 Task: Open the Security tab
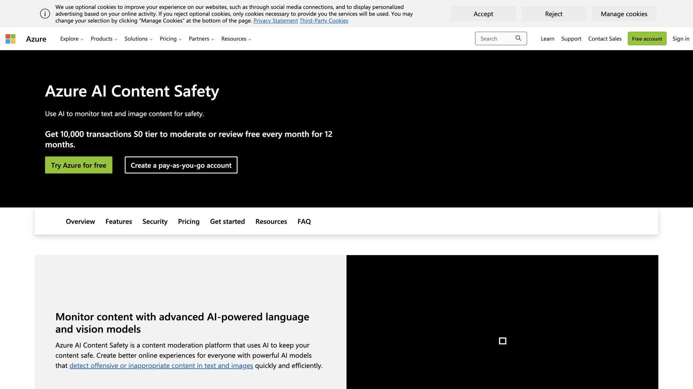pos(154,221)
